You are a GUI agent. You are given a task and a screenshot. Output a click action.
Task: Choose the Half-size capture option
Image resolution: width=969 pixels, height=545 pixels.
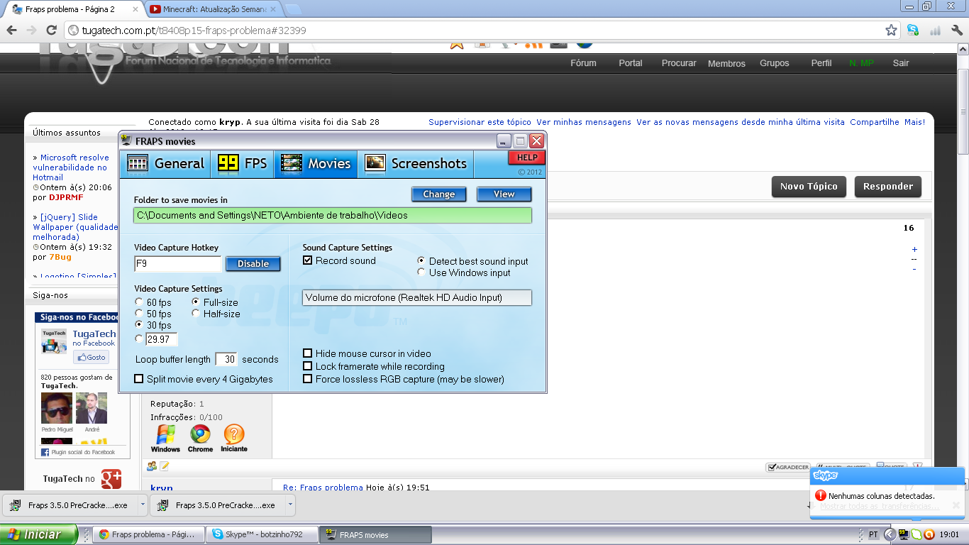196,314
